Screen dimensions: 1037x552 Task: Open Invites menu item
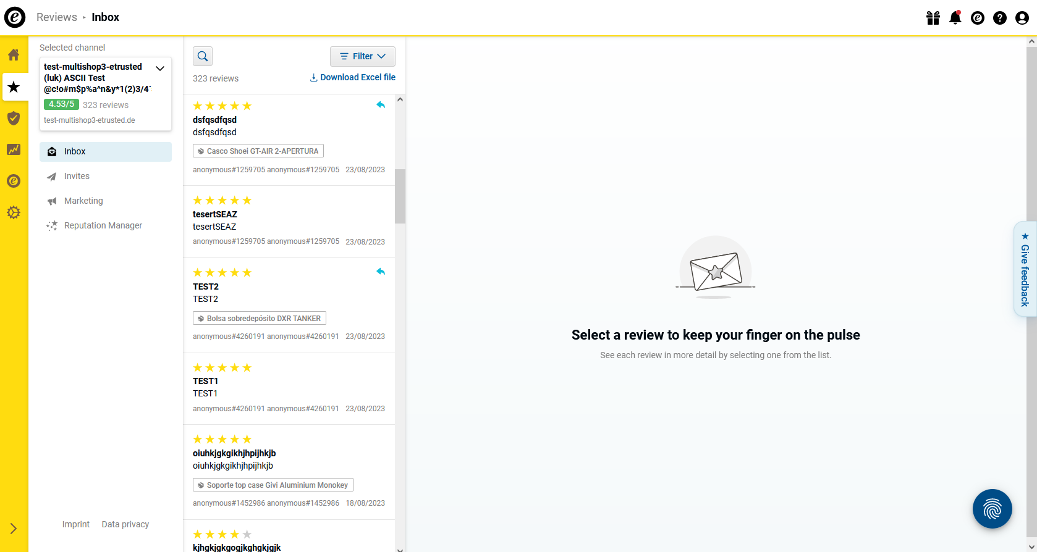(x=106, y=177)
